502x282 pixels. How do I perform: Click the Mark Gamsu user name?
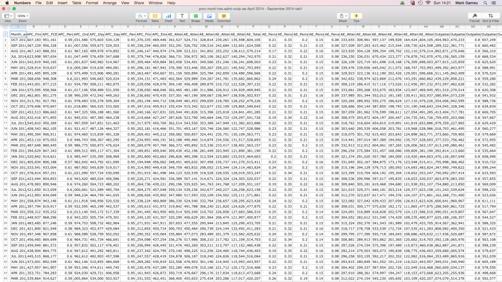click(x=465, y=3)
